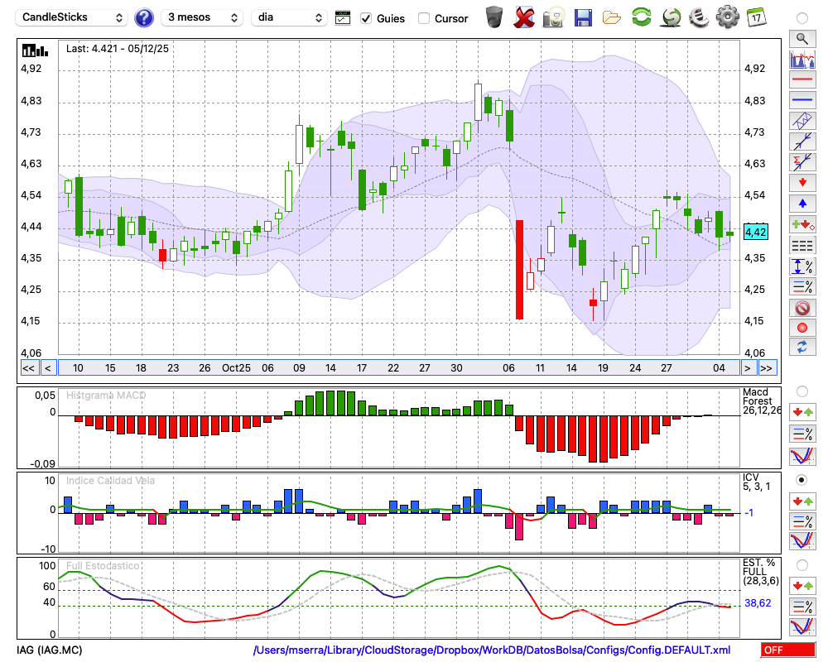Click the green plus with red arrow tool

802,224
